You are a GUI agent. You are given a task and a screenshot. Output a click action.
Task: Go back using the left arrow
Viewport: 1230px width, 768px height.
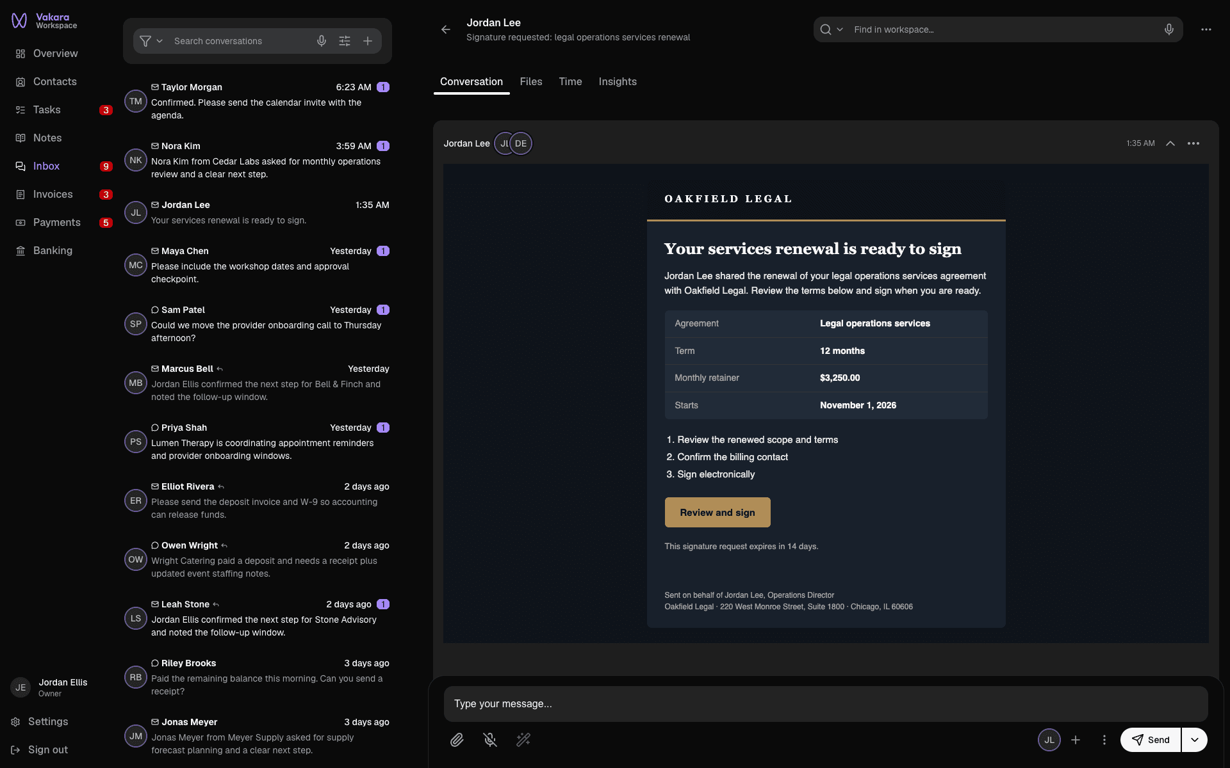click(446, 29)
